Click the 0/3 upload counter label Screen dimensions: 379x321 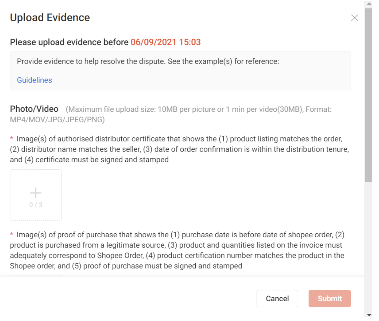point(35,204)
